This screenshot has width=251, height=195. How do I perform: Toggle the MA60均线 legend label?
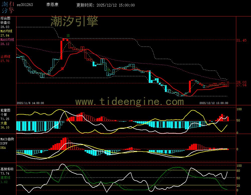tap(7, 40)
